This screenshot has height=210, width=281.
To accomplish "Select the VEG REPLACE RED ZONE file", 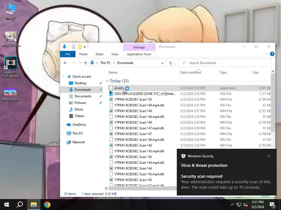I will pyautogui.click(x=189, y=94).
